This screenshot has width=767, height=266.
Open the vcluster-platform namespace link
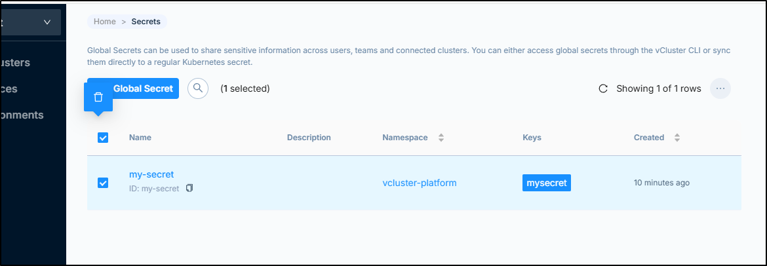419,183
